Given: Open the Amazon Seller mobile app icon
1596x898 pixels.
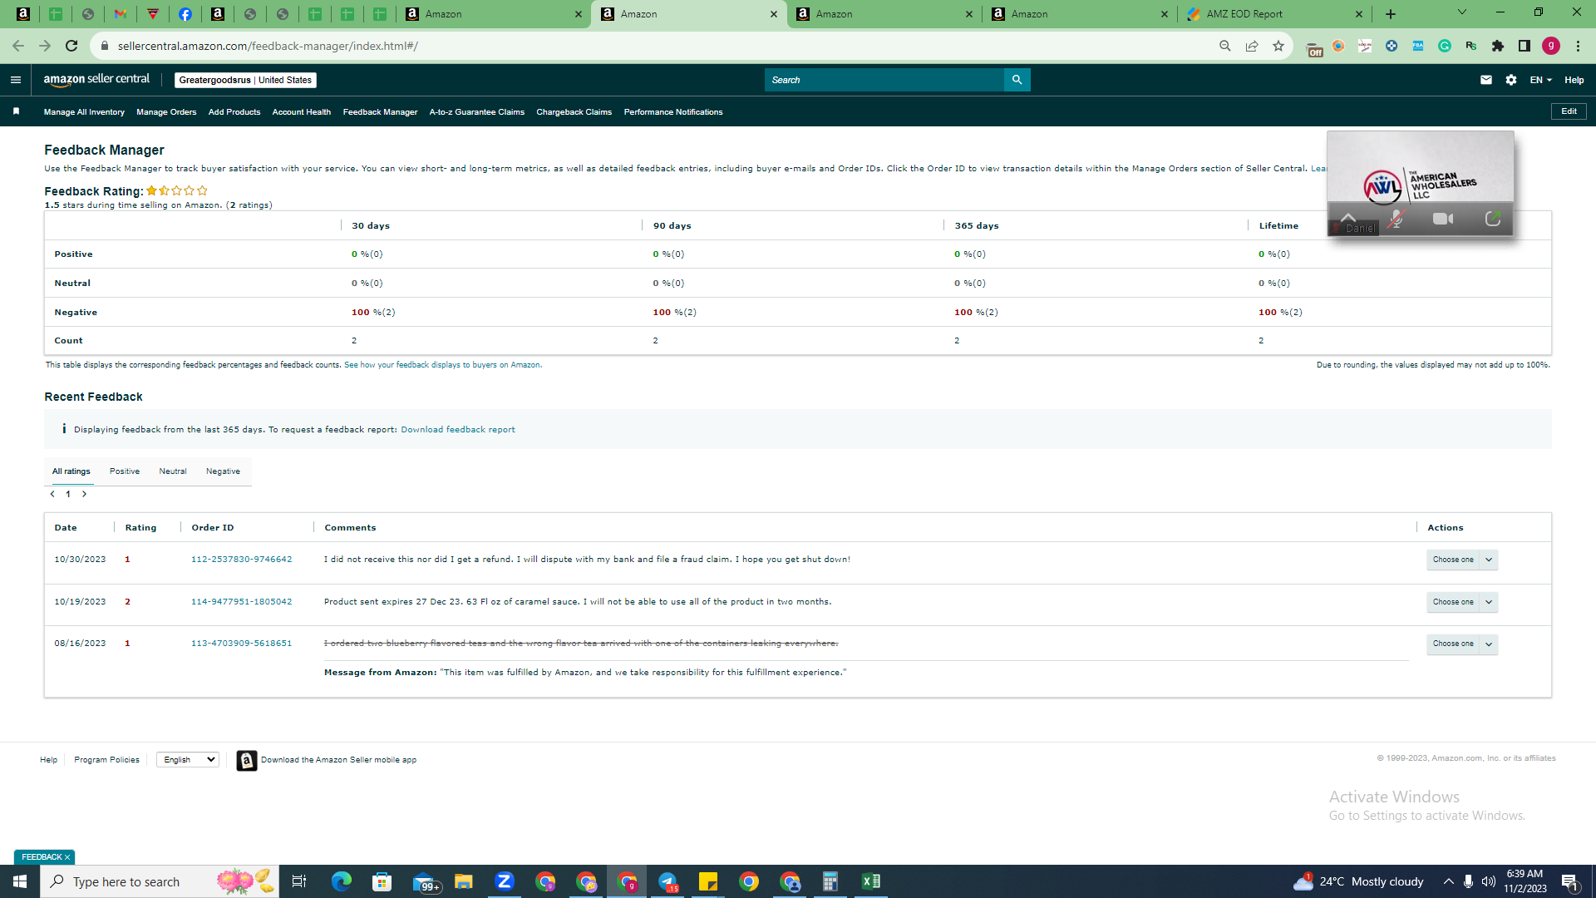Looking at the screenshot, I should (246, 760).
